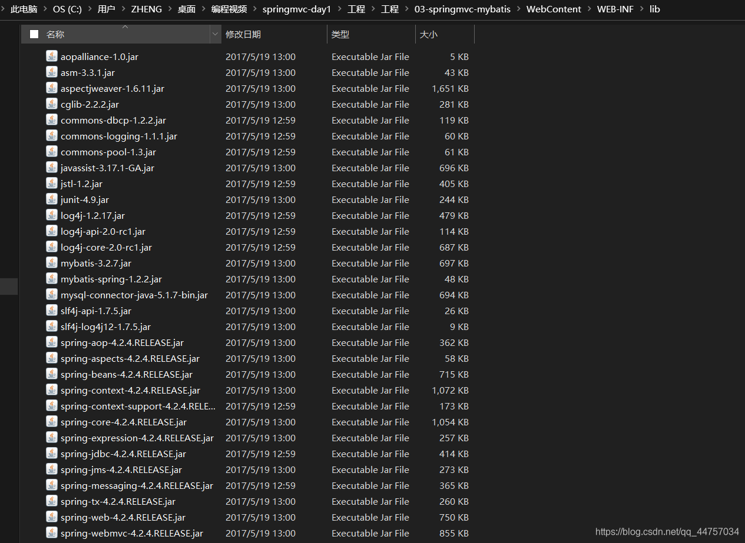The height and width of the screenshot is (543, 745).
Task: Click the aspectjweaver-1.6.11.jar jar icon
Action: pyautogui.click(x=52, y=88)
